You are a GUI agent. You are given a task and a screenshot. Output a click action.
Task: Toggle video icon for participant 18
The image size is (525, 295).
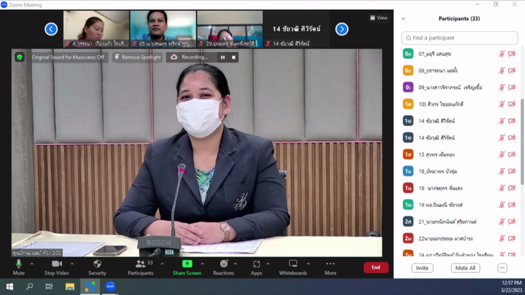coord(512,188)
